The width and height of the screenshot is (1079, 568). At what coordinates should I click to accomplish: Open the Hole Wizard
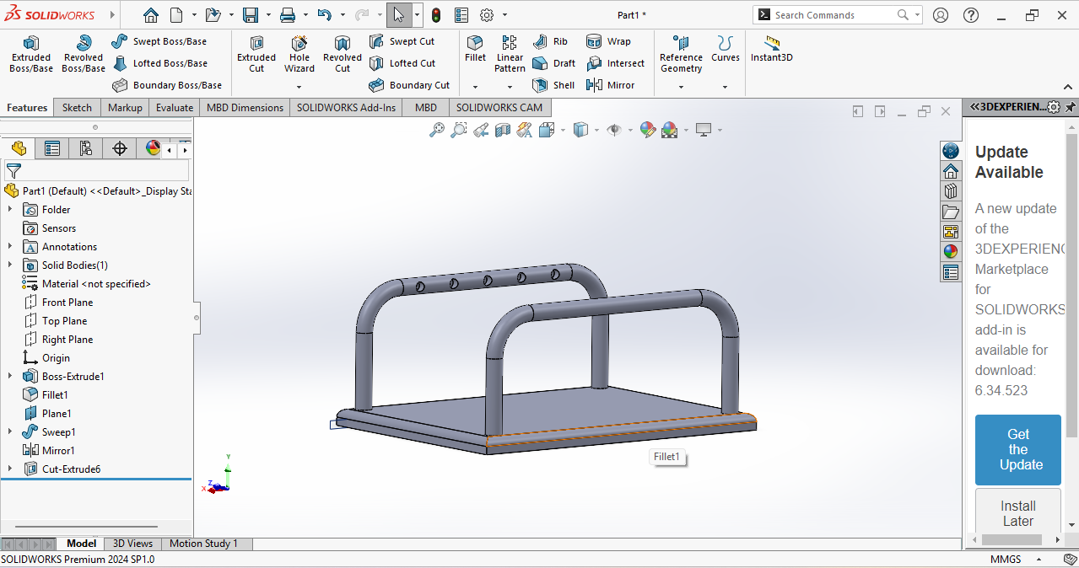point(299,54)
